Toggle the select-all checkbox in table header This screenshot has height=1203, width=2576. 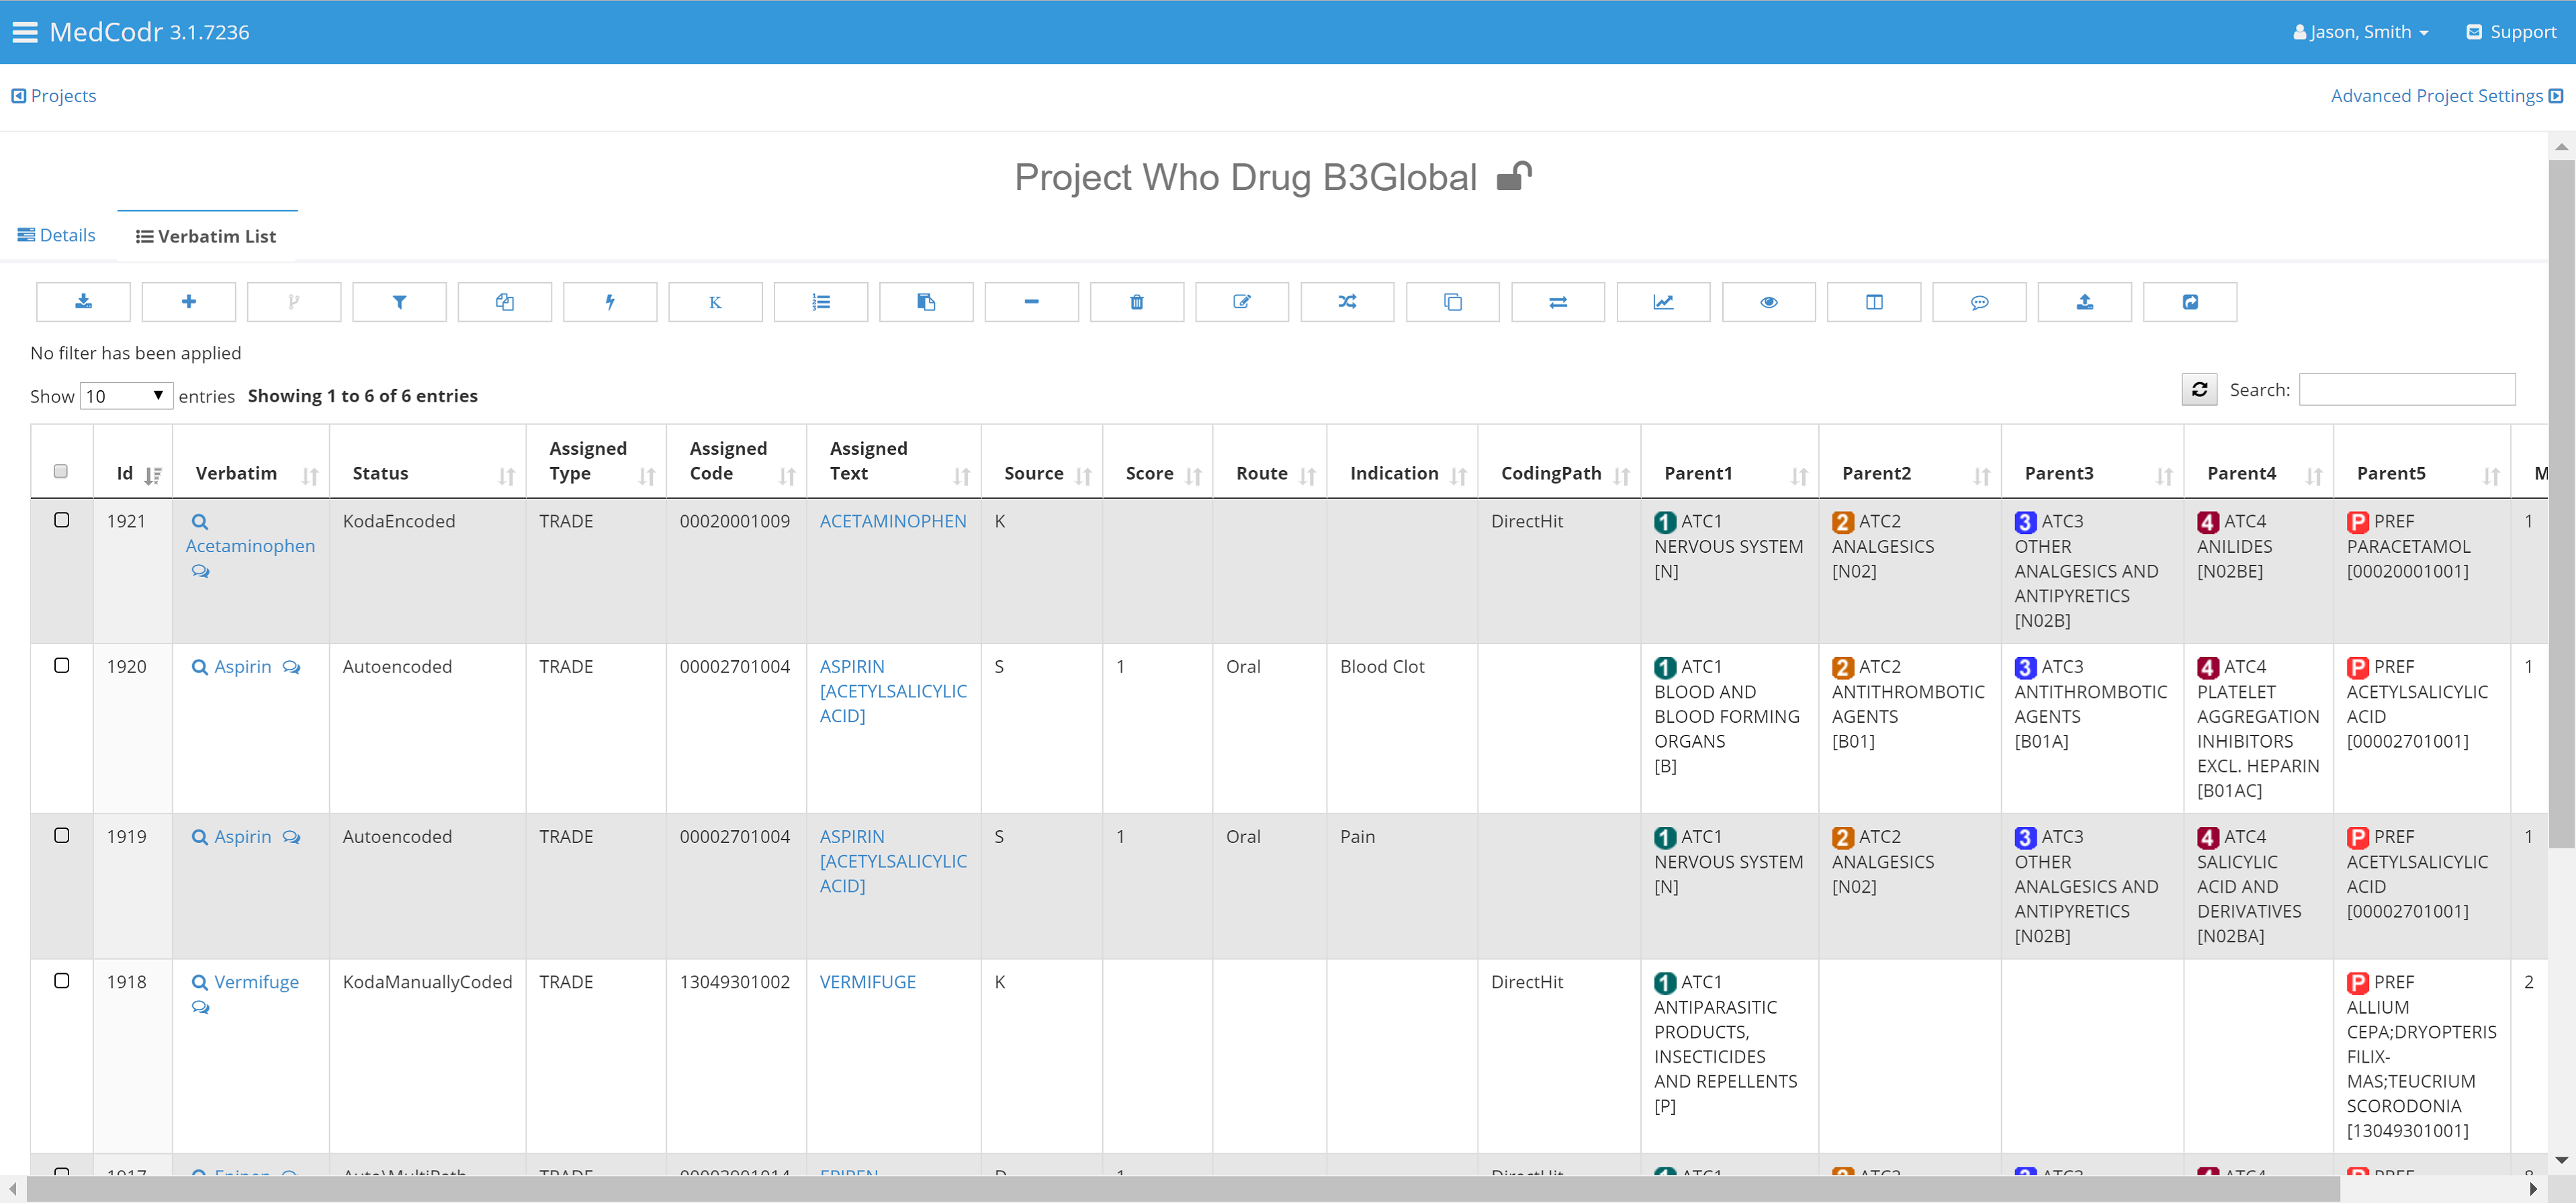click(x=61, y=471)
